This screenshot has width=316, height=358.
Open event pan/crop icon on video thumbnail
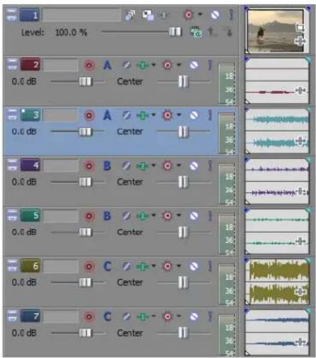coord(299,28)
